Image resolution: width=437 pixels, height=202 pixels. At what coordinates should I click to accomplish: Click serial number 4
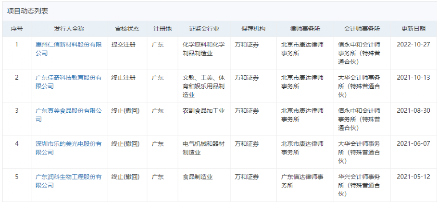[x=17, y=144]
